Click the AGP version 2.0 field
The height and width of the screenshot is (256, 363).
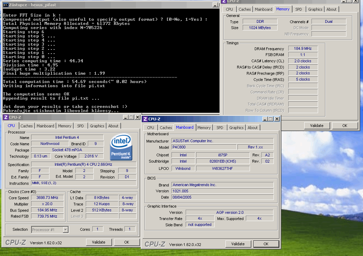[x=230, y=212]
